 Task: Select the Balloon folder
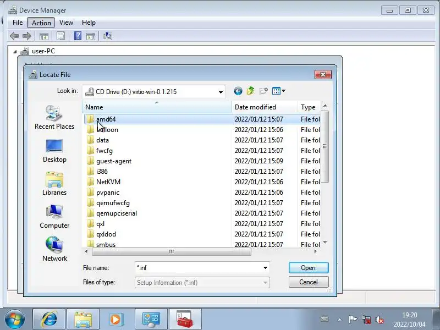(x=201, y=130)
